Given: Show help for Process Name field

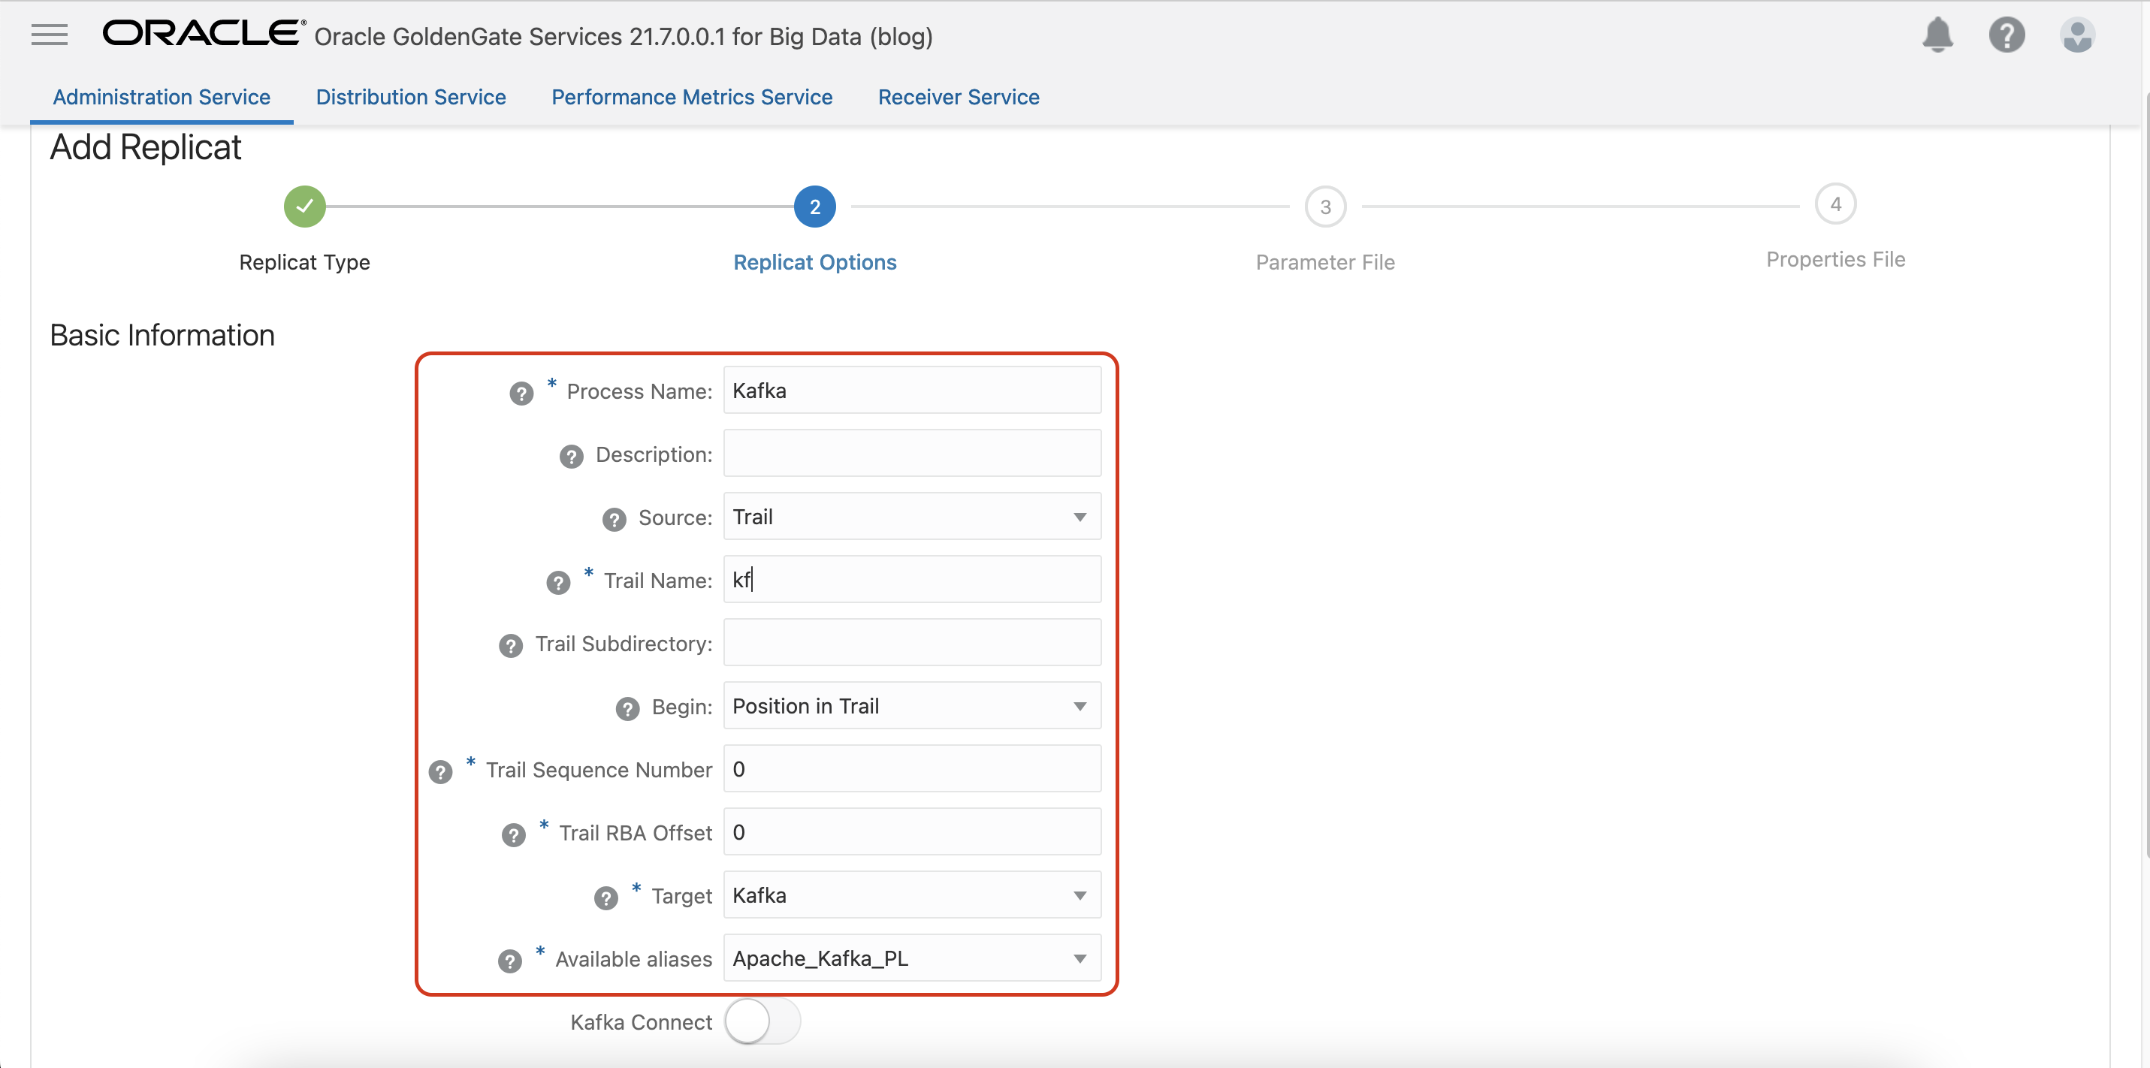Looking at the screenshot, I should [521, 392].
